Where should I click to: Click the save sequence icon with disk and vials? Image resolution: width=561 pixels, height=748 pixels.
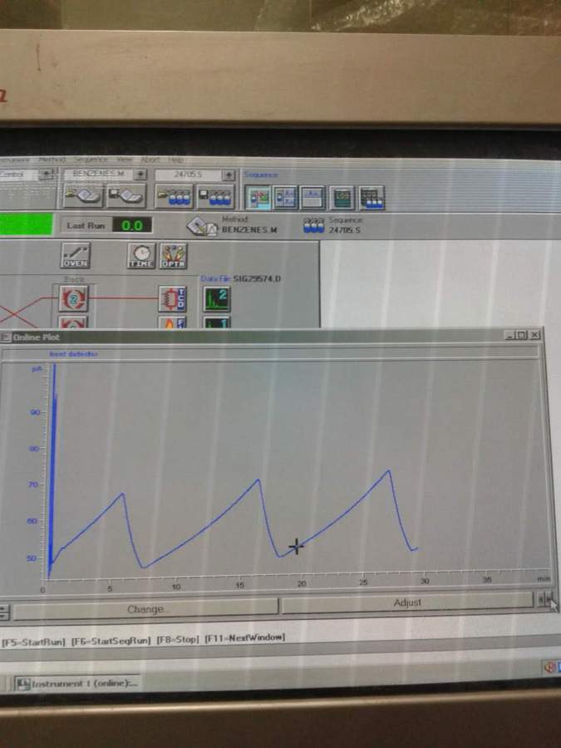coord(215,196)
